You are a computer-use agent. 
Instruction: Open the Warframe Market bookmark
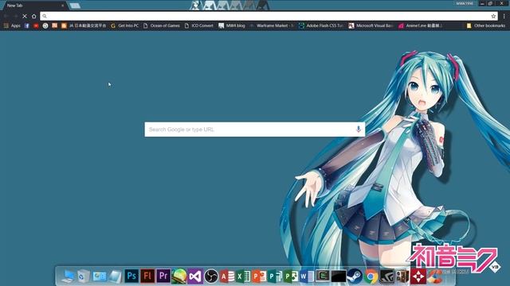pyautogui.click(x=272, y=25)
